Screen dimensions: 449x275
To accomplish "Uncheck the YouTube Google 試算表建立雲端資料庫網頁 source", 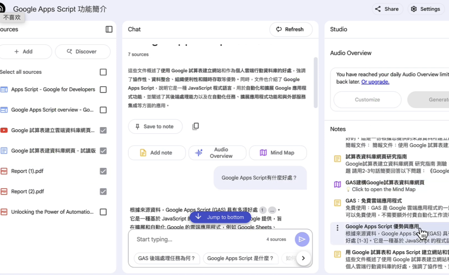I will coord(103,130).
